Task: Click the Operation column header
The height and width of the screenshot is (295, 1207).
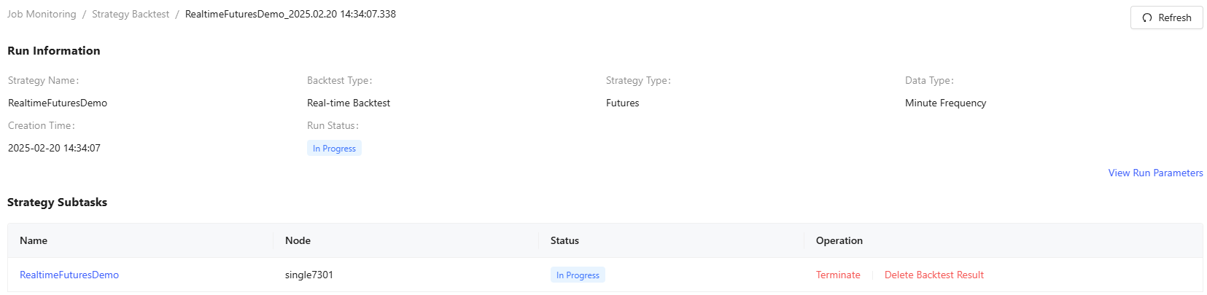Action: [x=839, y=240]
